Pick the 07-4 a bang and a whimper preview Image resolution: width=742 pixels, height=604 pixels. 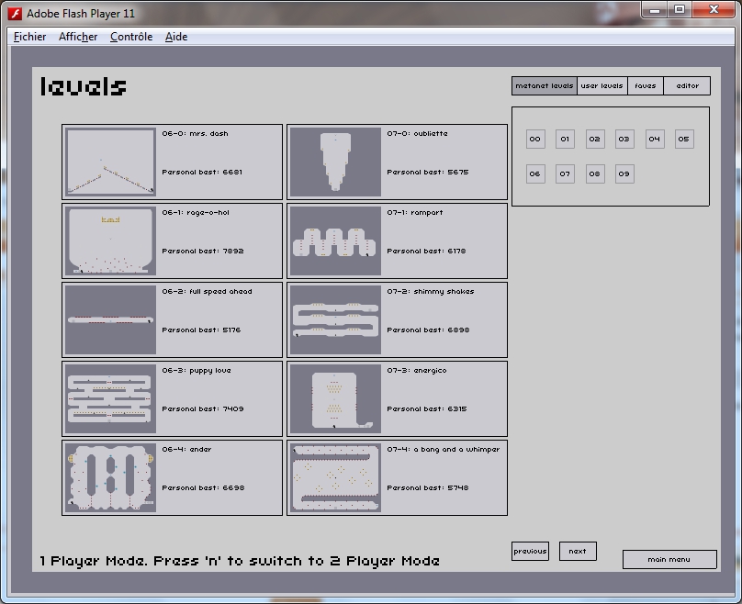pyautogui.click(x=335, y=478)
